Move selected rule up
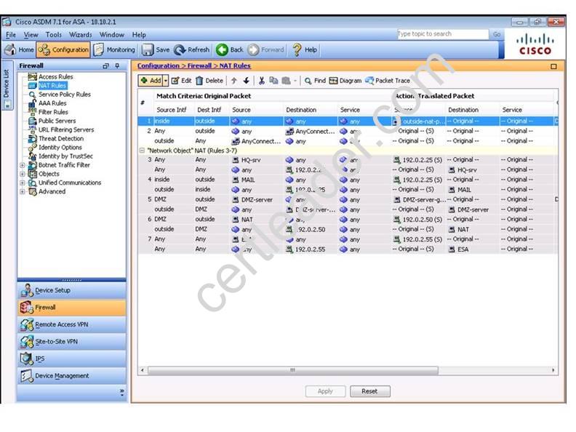The image size is (576, 432). (234, 81)
